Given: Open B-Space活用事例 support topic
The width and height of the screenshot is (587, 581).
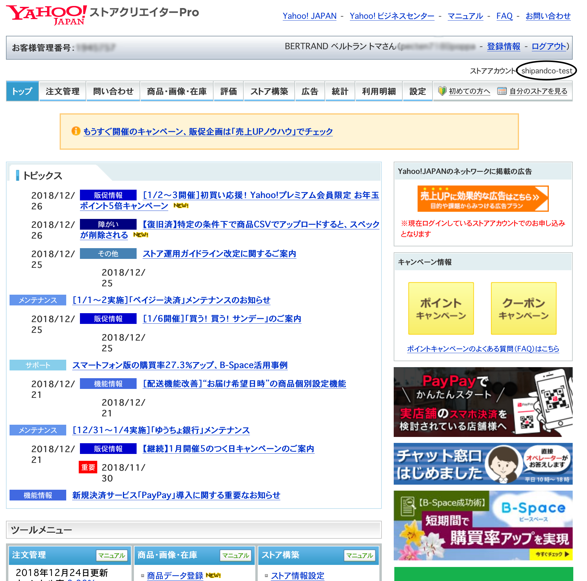Looking at the screenshot, I should (180, 365).
